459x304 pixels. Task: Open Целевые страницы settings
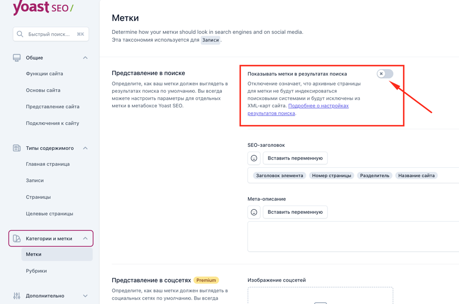pyautogui.click(x=49, y=214)
